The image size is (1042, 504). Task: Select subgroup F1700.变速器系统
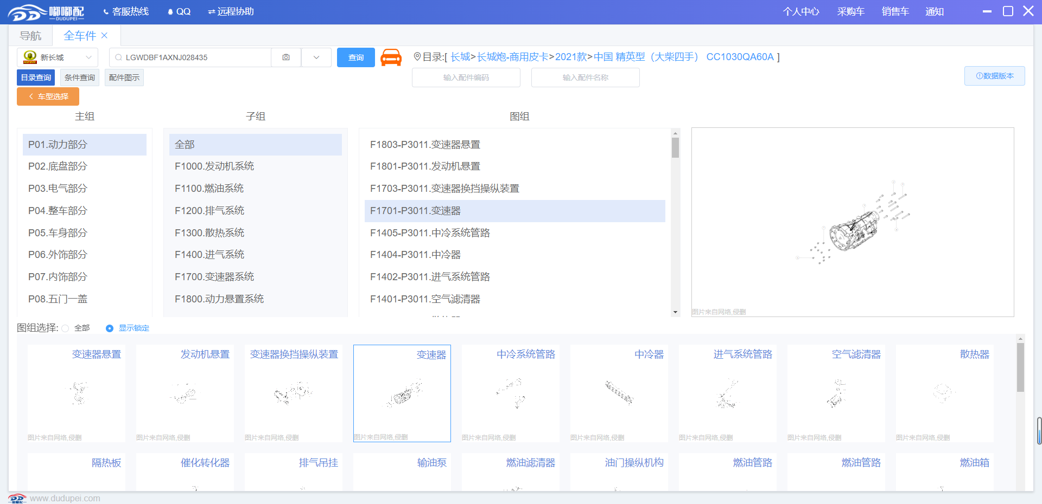(256, 277)
